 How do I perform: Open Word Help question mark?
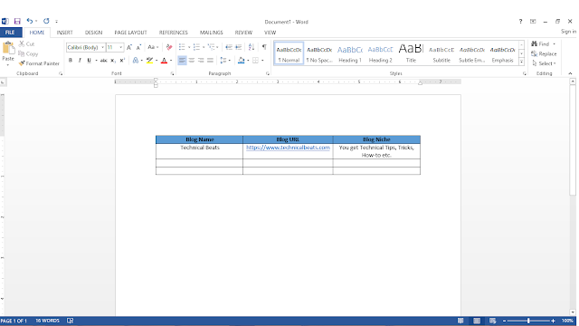tap(521, 22)
